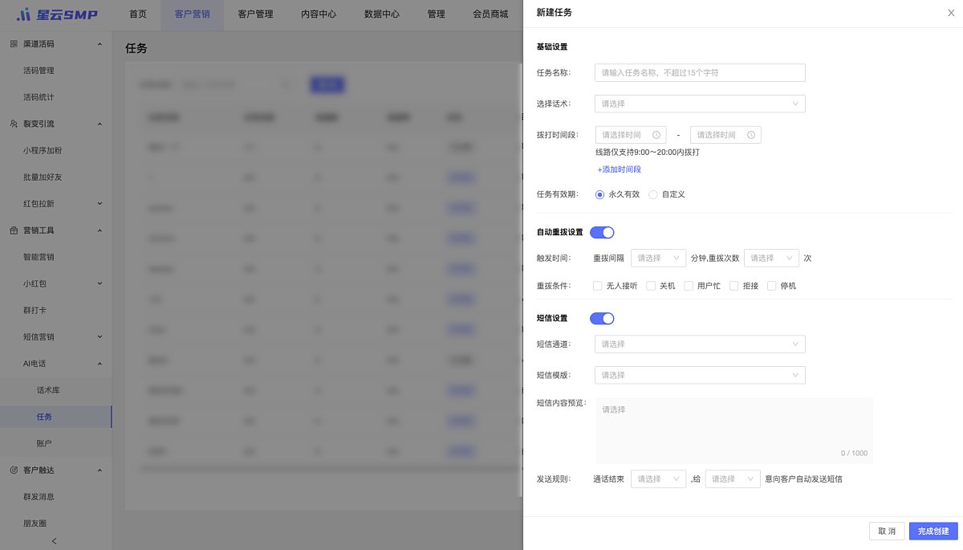Check the 拒接 checkbox
Image resolution: width=963 pixels, height=550 pixels.
point(733,286)
